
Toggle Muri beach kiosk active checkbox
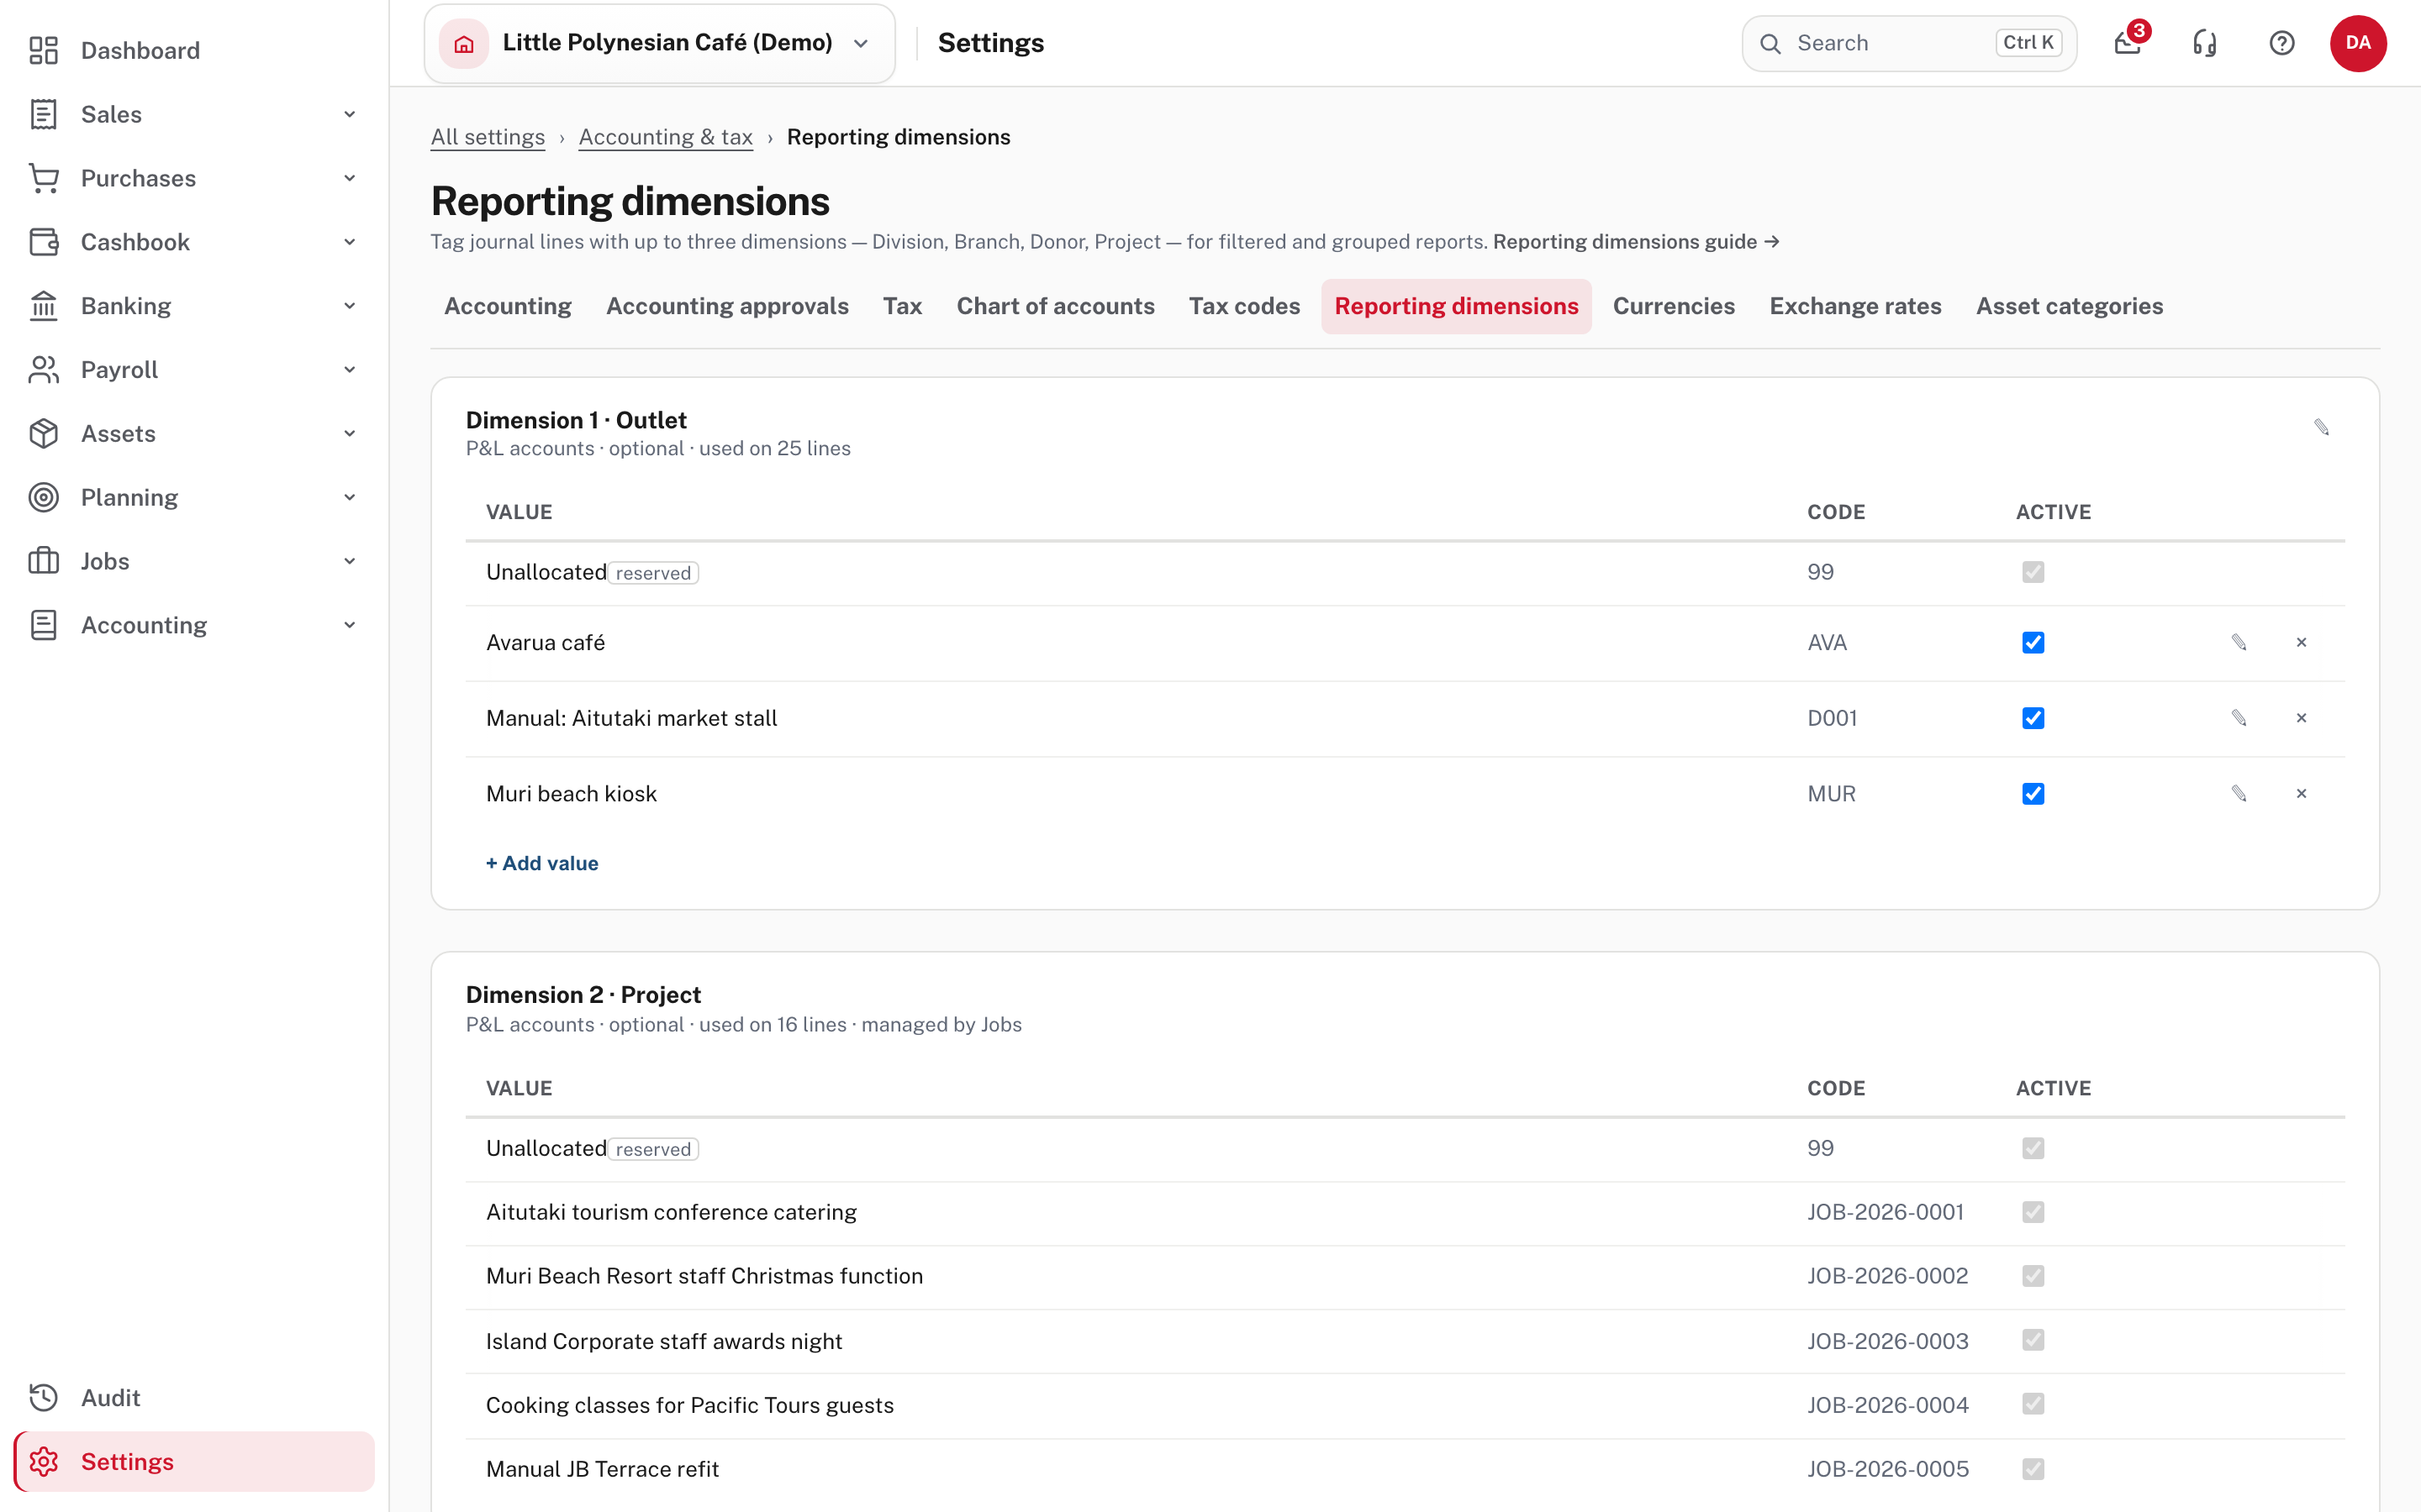click(2033, 794)
